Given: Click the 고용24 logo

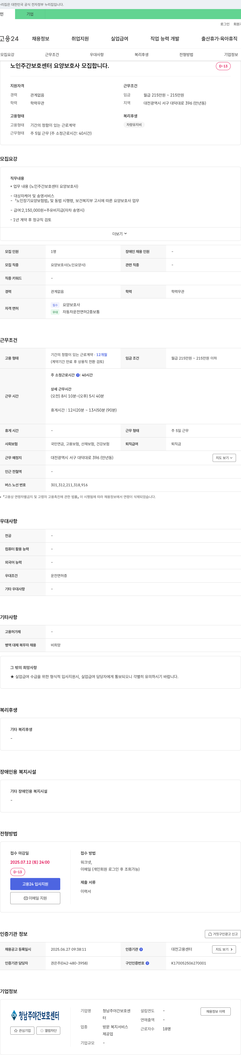Looking at the screenshot, I should (9, 38).
